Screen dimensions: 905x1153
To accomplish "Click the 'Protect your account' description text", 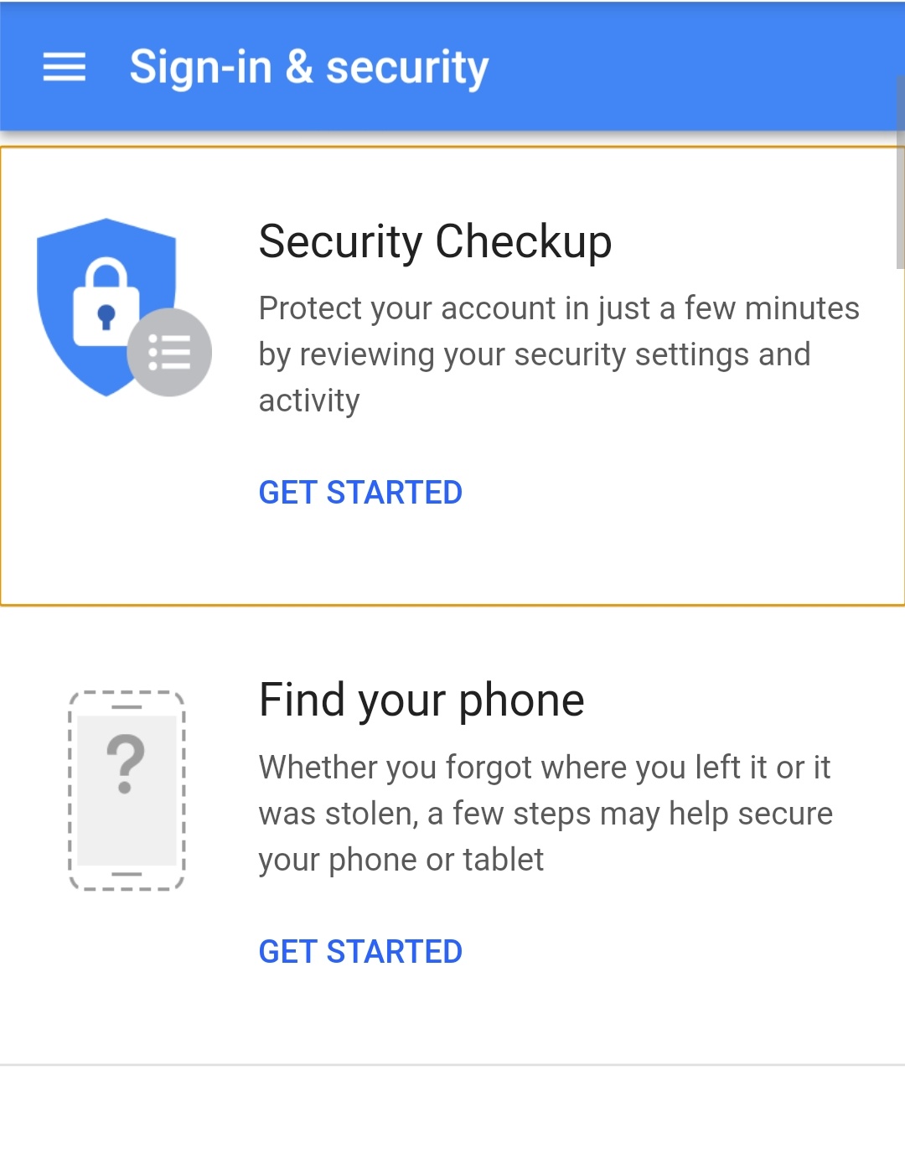I will (x=559, y=354).
